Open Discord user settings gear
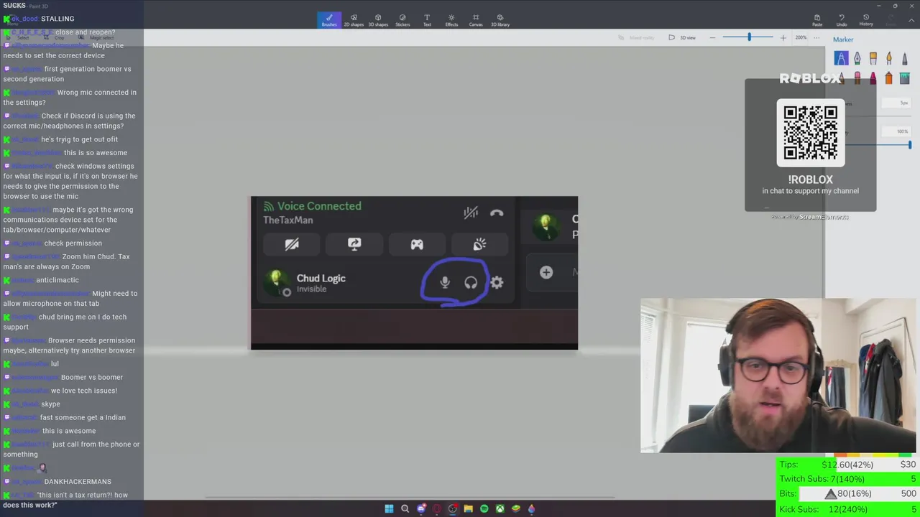Screen dimensions: 920x517 (x=497, y=282)
